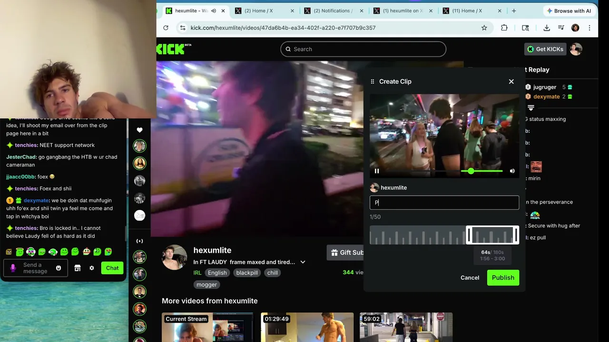The image size is (609, 342).
Task: Focus the Kick search box
Action: 363,49
